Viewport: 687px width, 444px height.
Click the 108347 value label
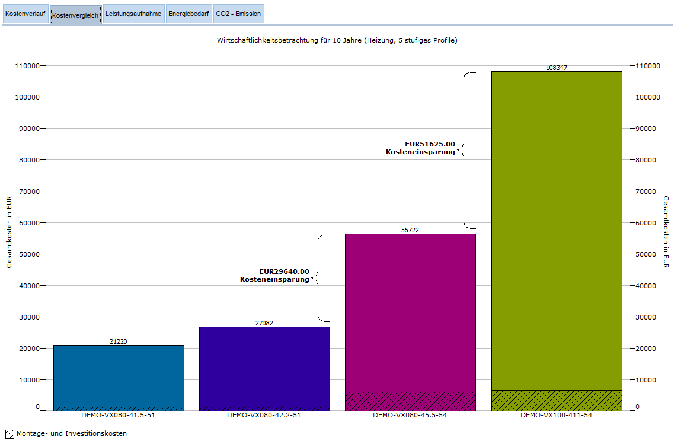pos(557,68)
